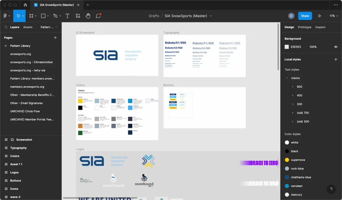
Task: Open the help question mark button
Action: (x=331, y=189)
